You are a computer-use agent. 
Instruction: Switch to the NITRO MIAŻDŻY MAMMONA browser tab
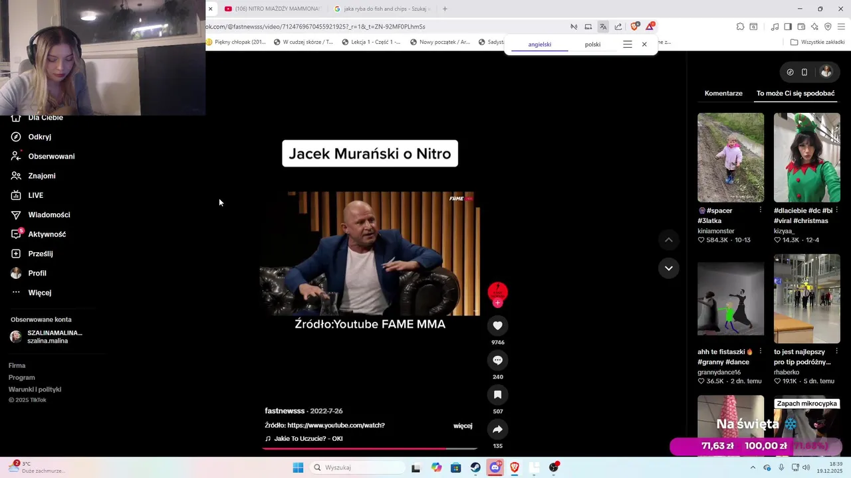[272, 9]
